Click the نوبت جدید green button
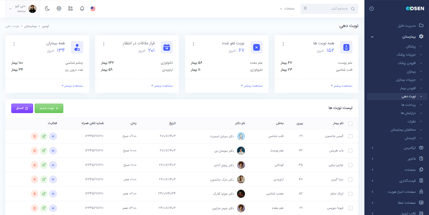The width and height of the screenshot is (429, 215). pyautogui.click(x=49, y=108)
